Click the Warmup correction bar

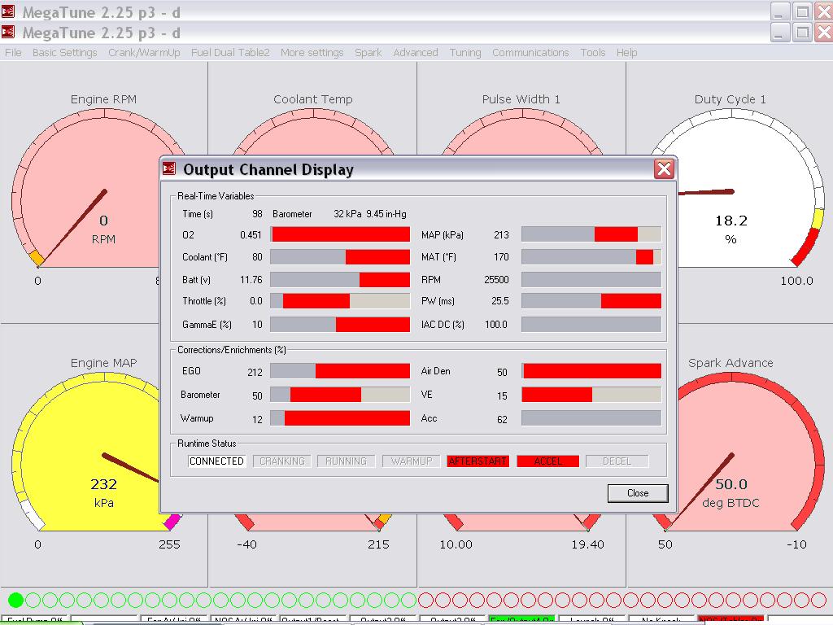tap(340, 418)
